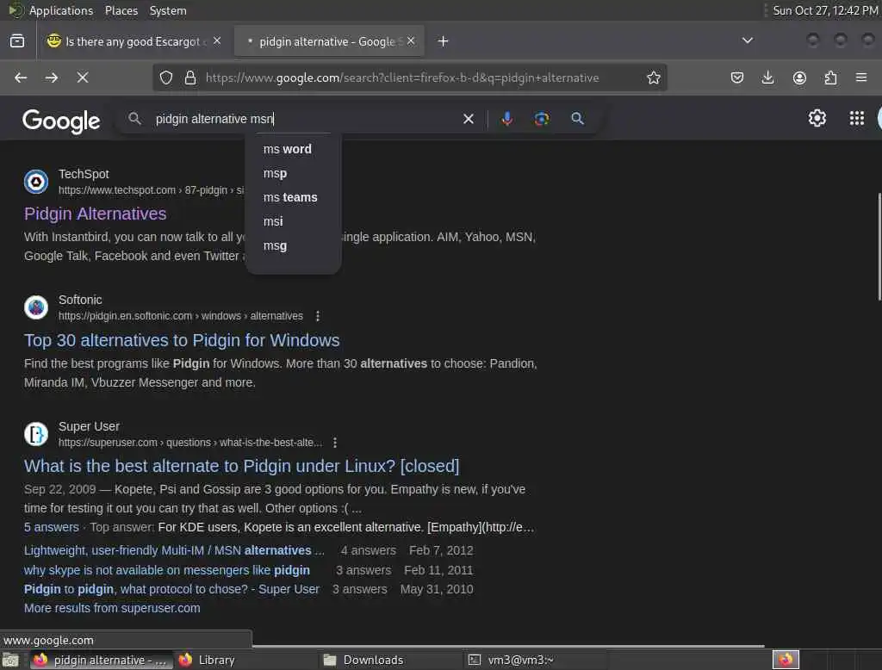This screenshot has height=670, width=882.
Task: Click inside the Google search input field
Action: tap(304, 119)
